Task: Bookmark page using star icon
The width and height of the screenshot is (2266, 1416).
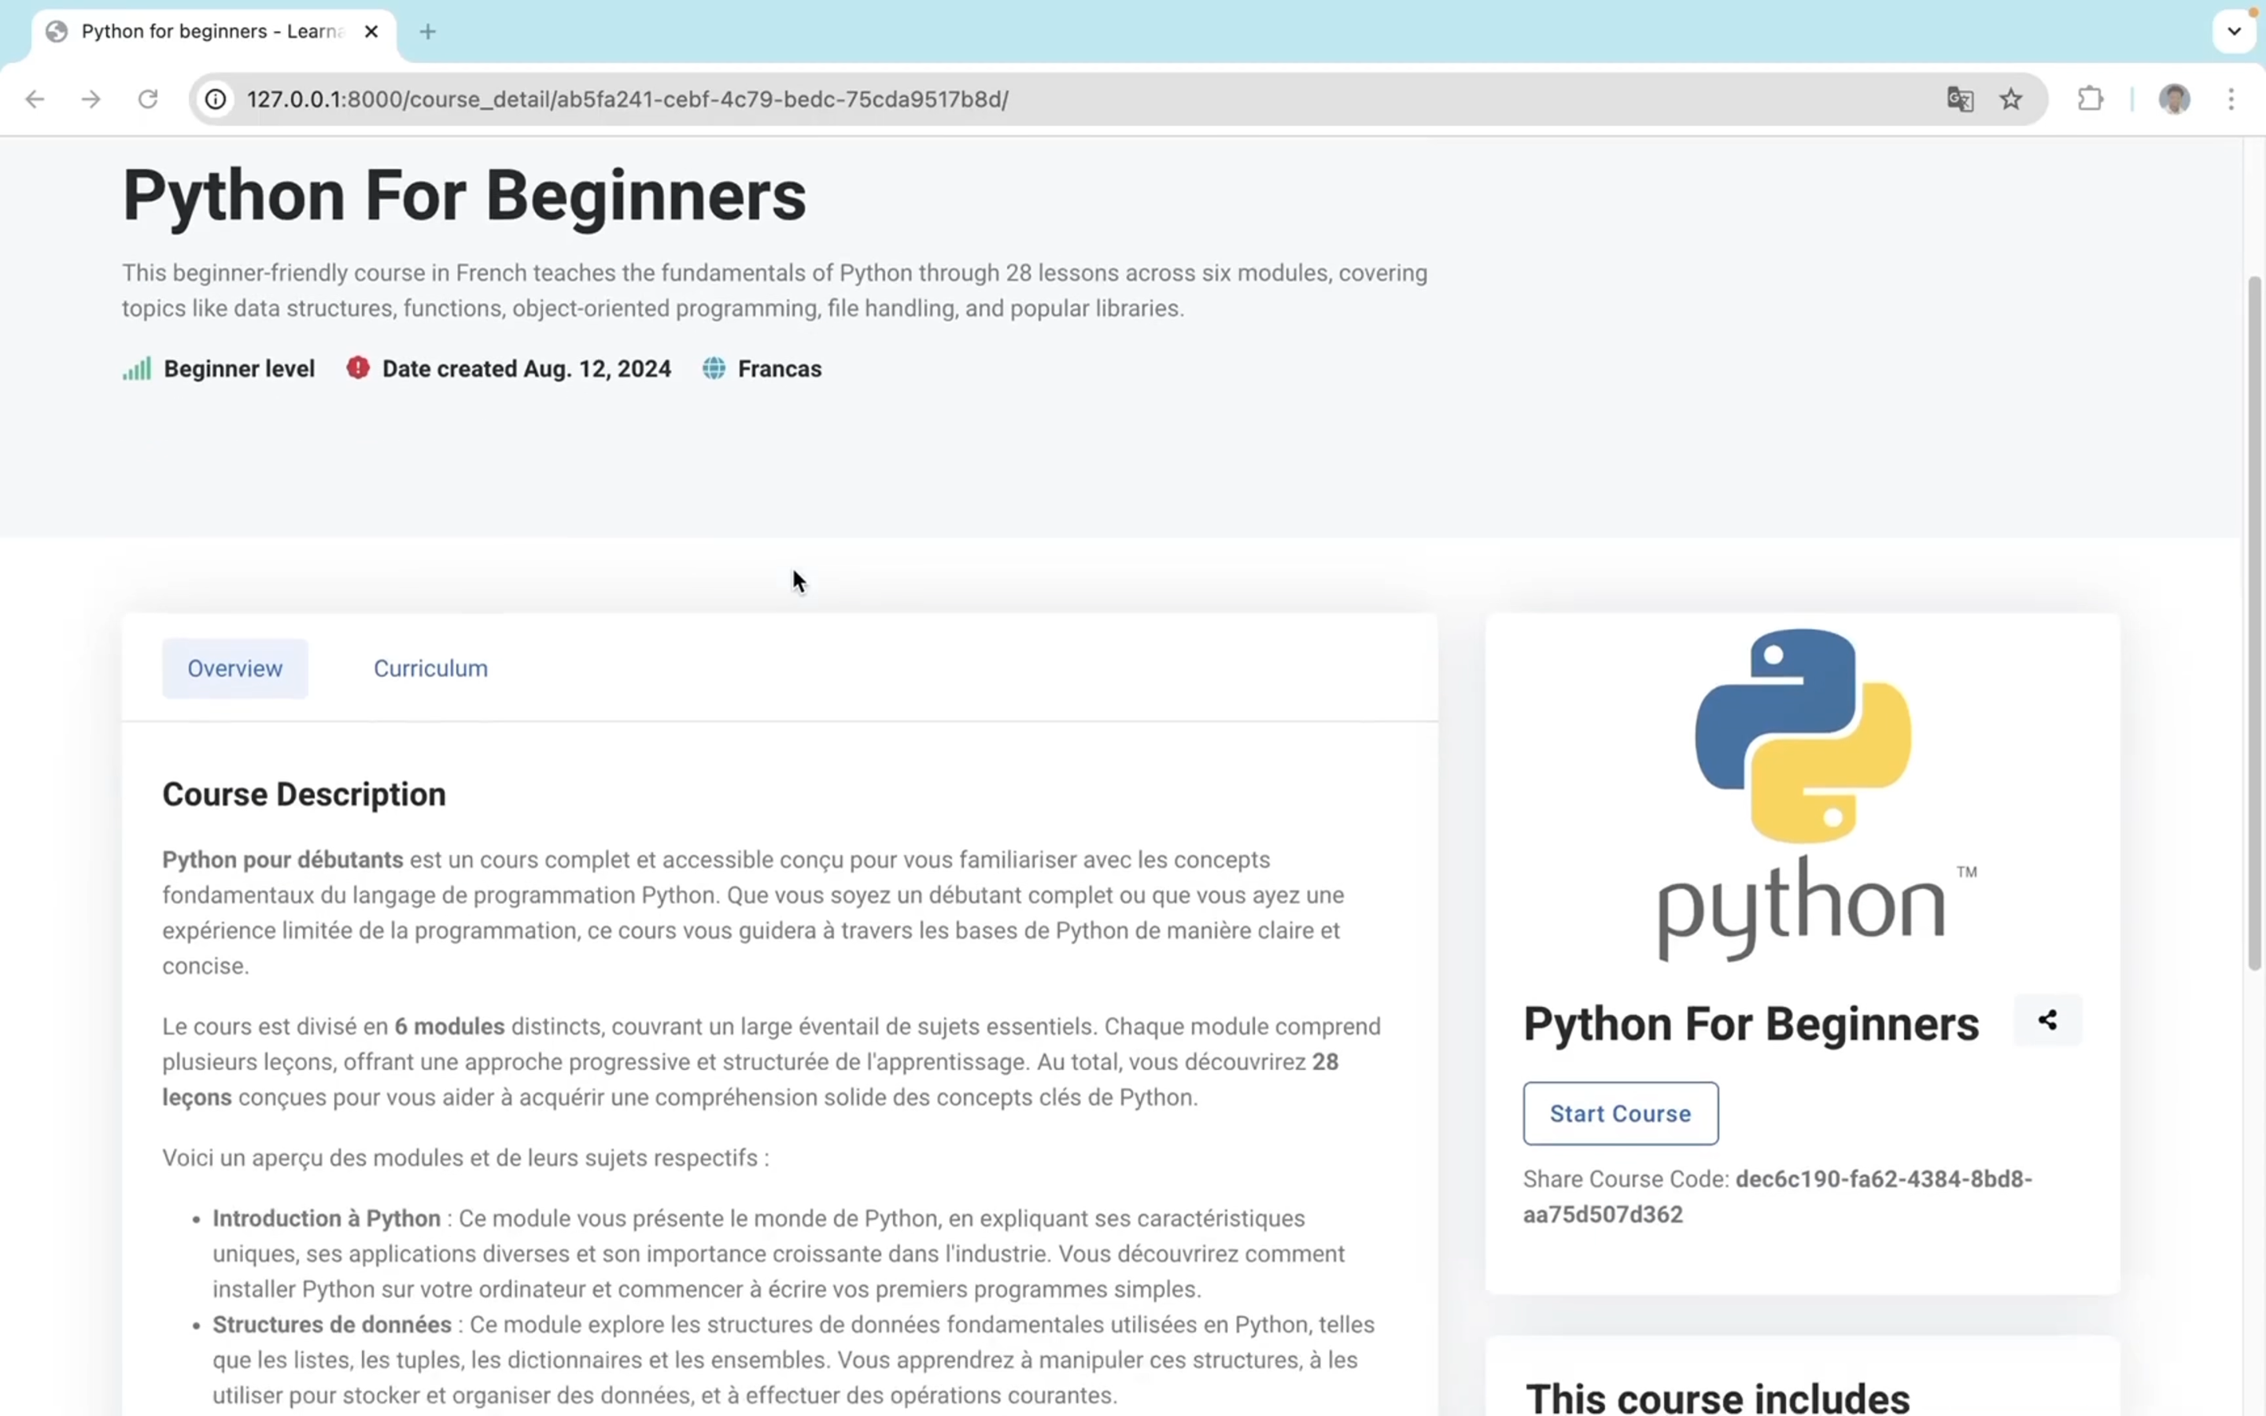Action: [x=2010, y=99]
